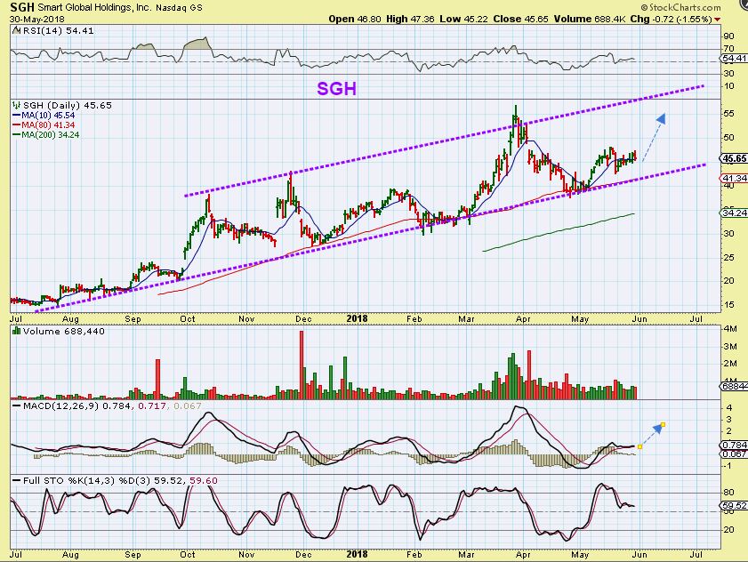Image resolution: width=748 pixels, height=562 pixels.
Task: Click the red MACD signal value 0.717
Action: [152, 406]
